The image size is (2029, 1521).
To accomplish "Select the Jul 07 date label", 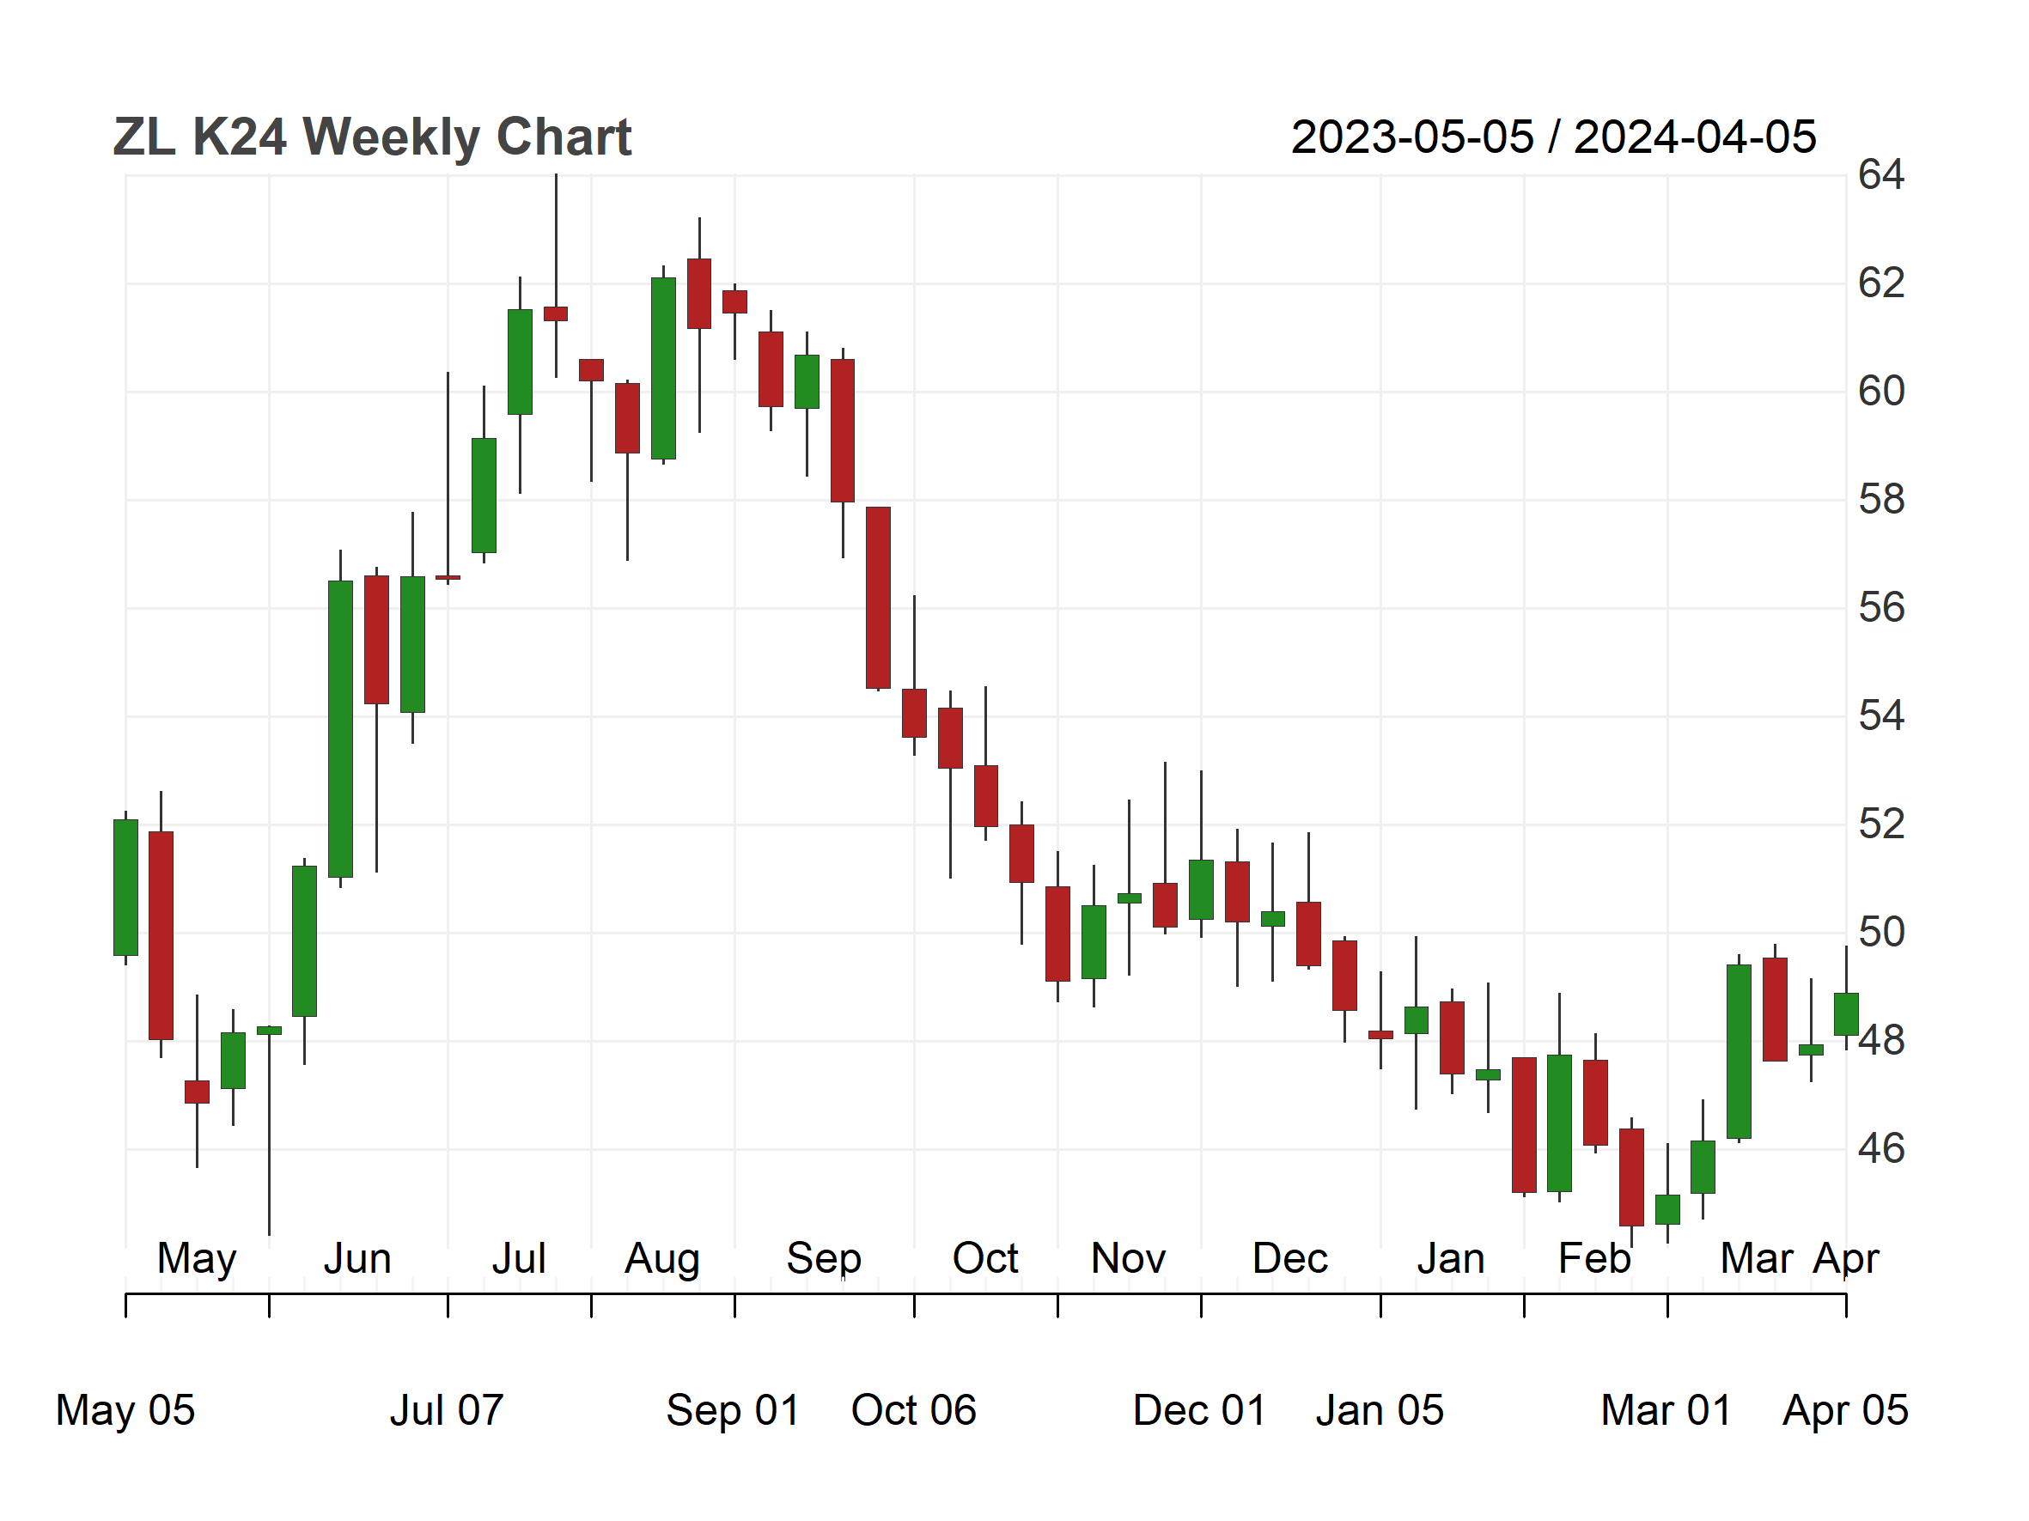I will click(447, 1410).
